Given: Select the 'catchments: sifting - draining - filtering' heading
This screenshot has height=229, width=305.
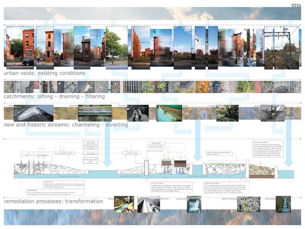Looking at the screenshot, I should (x=54, y=97).
